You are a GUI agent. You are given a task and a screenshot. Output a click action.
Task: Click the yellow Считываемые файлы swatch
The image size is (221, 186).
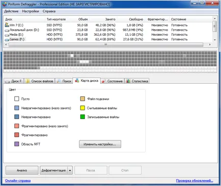click(x=82, y=108)
